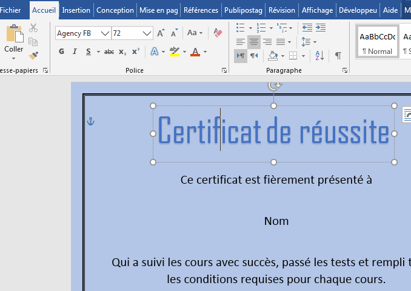Click the bulleted list icon
This screenshot has width=411, height=291.
tap(241, 28)
